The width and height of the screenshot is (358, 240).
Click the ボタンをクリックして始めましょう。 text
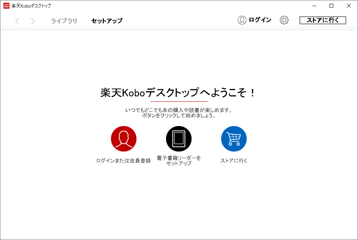pos(179,115)
